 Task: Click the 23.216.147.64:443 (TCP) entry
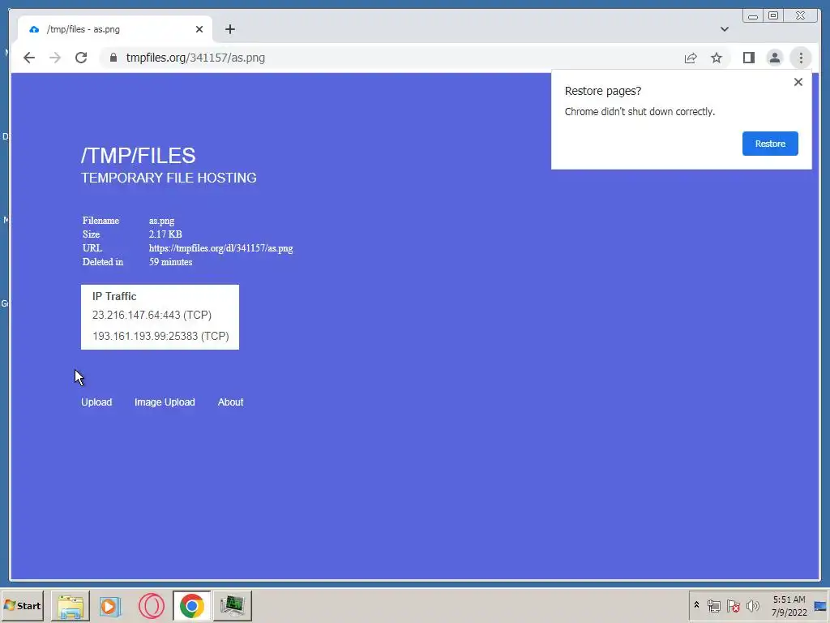[152, 316]
